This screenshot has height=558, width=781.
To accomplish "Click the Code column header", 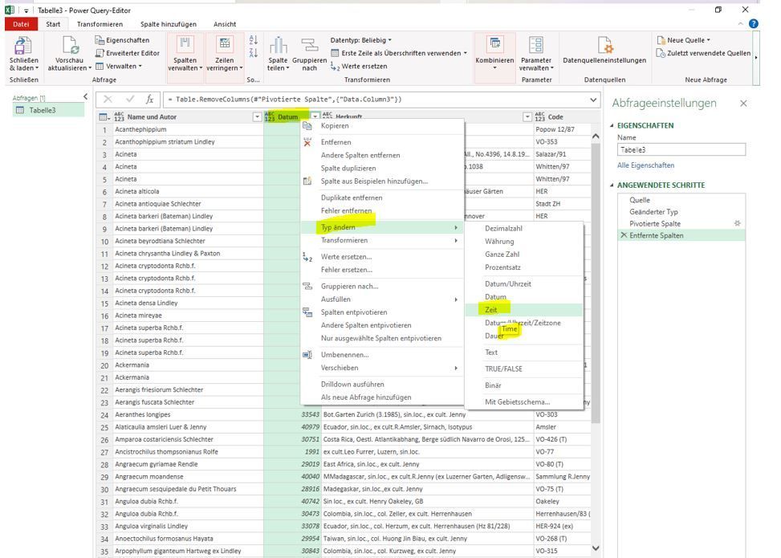I will click(562, 117).
